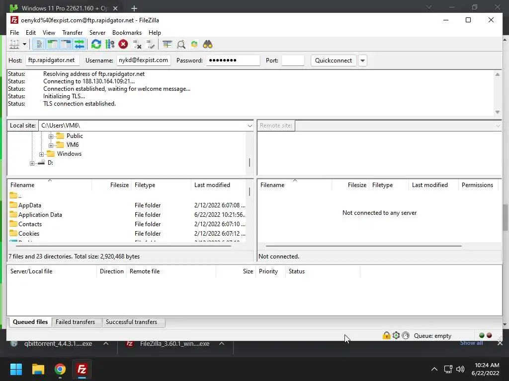Select the Cookies folder row
Image resolution: width=509 pixels, height=381 pixels.
click(x=127, y=234)
